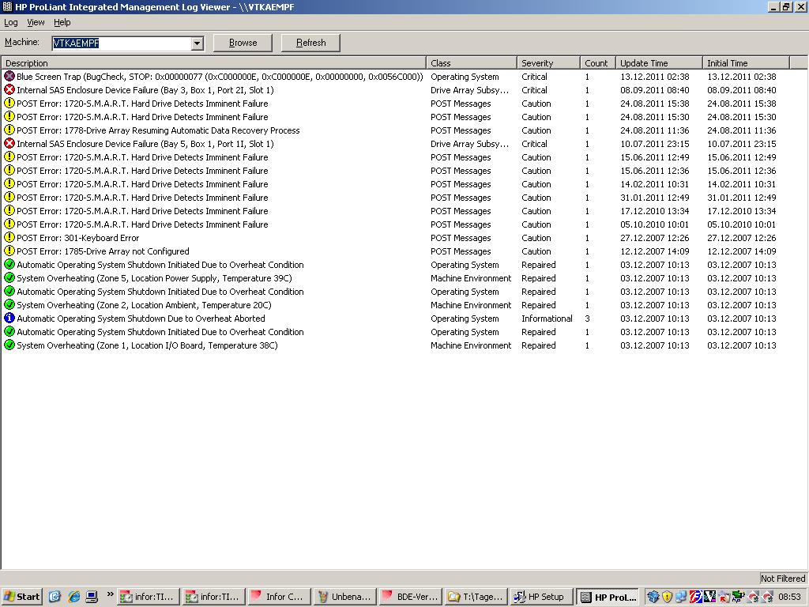This screenshot has width=809, height=607.
Task: Click the Refresh button
Action: pyautogui.click(x=310, y=43)
